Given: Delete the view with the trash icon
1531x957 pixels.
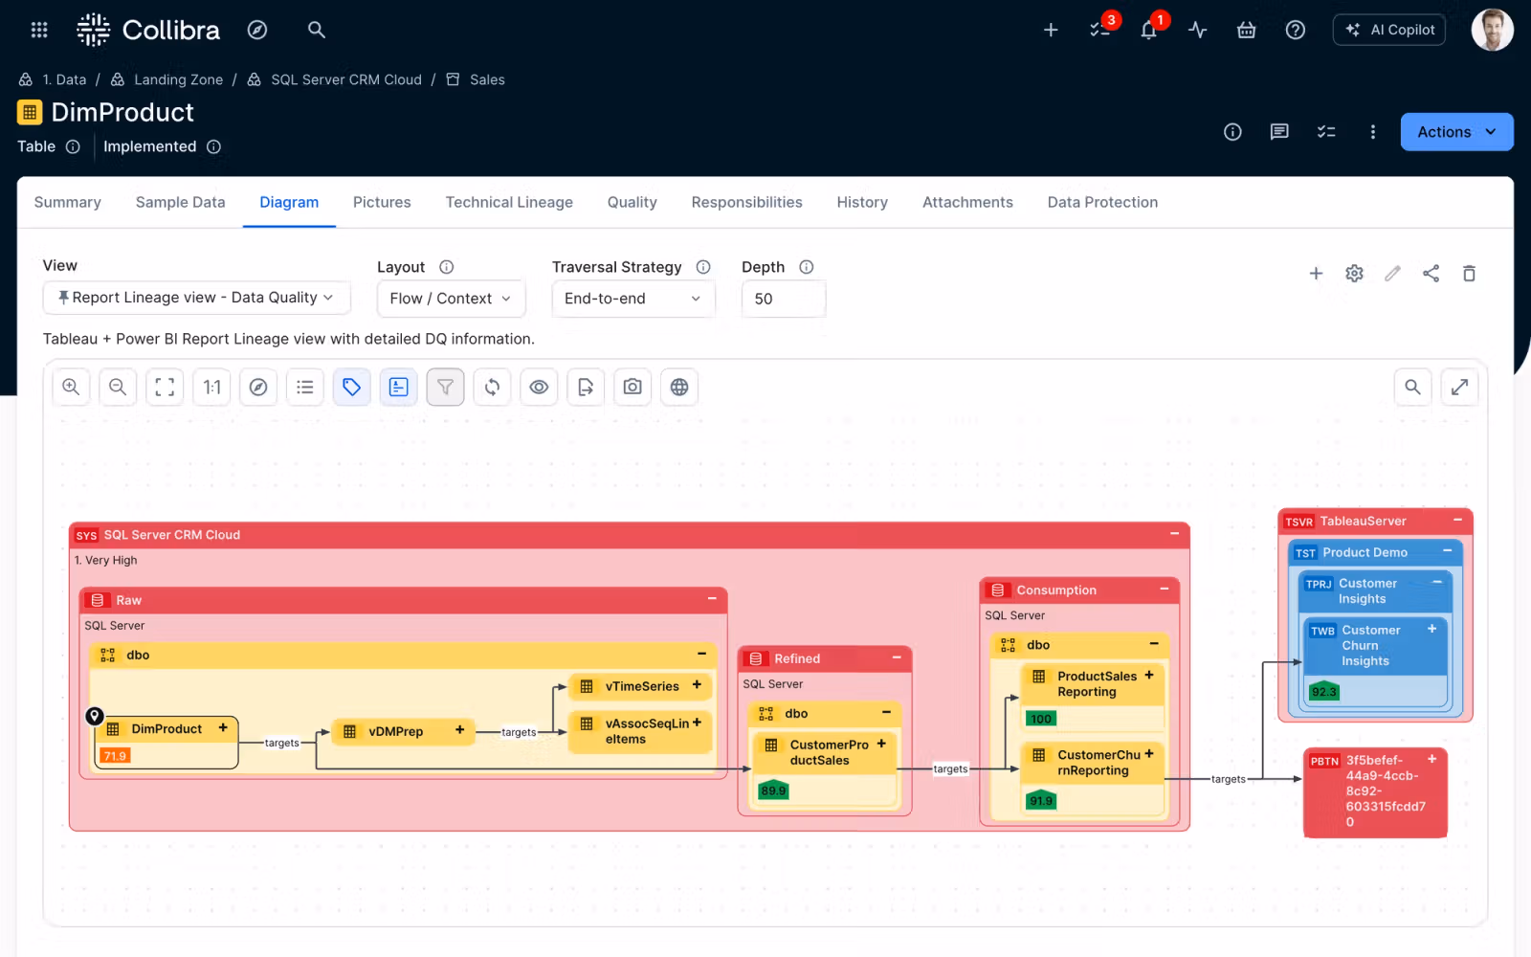Looking at the screenshot, I should coord(1469,274).
